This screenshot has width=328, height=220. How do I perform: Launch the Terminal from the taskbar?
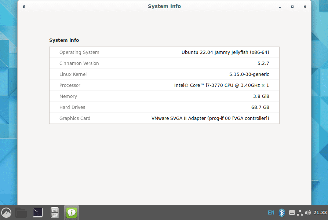click(x=38, y=213)
